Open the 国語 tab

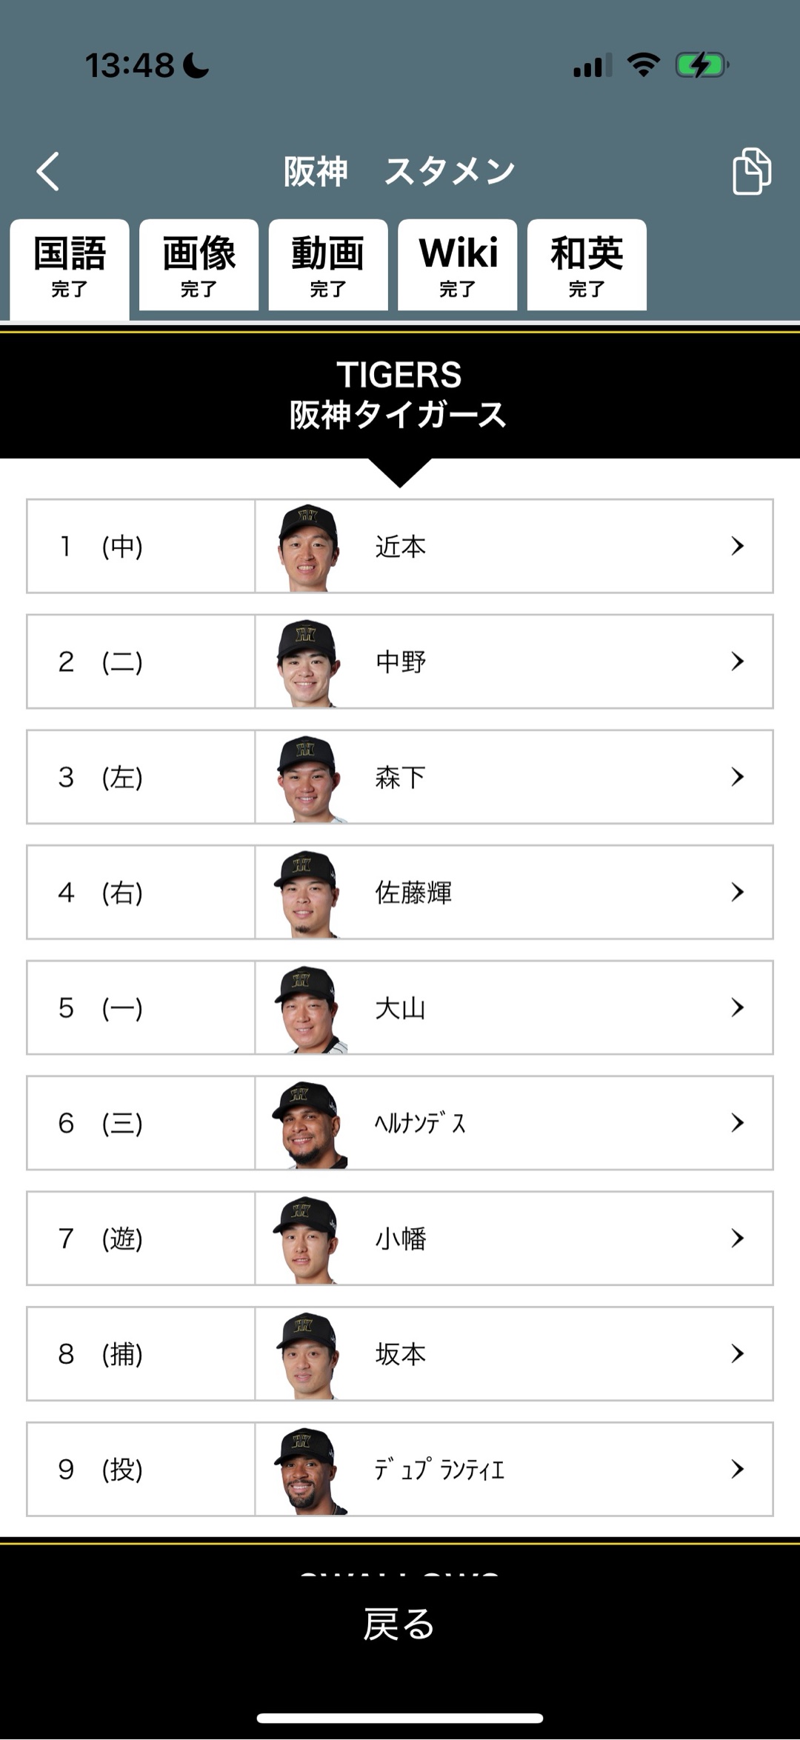(70, 265)
